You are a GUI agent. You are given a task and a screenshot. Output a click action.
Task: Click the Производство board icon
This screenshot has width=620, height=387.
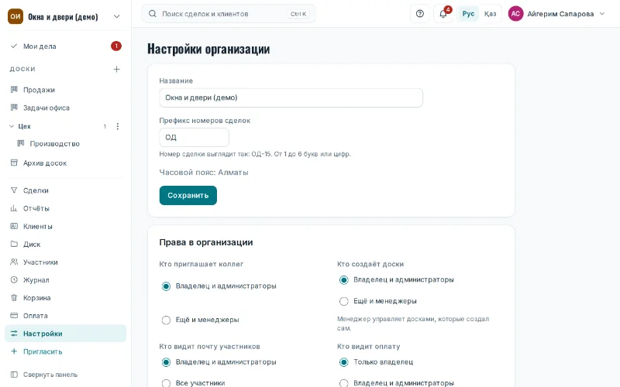tap(21, 143)
